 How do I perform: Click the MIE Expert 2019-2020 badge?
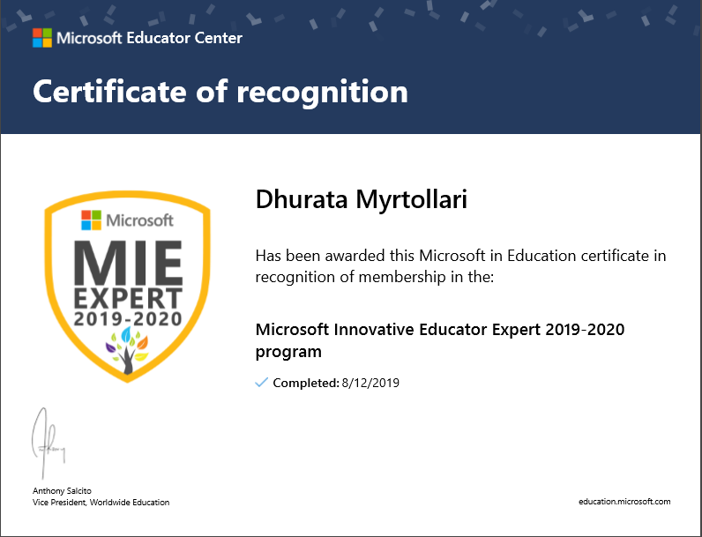[128, 287]
